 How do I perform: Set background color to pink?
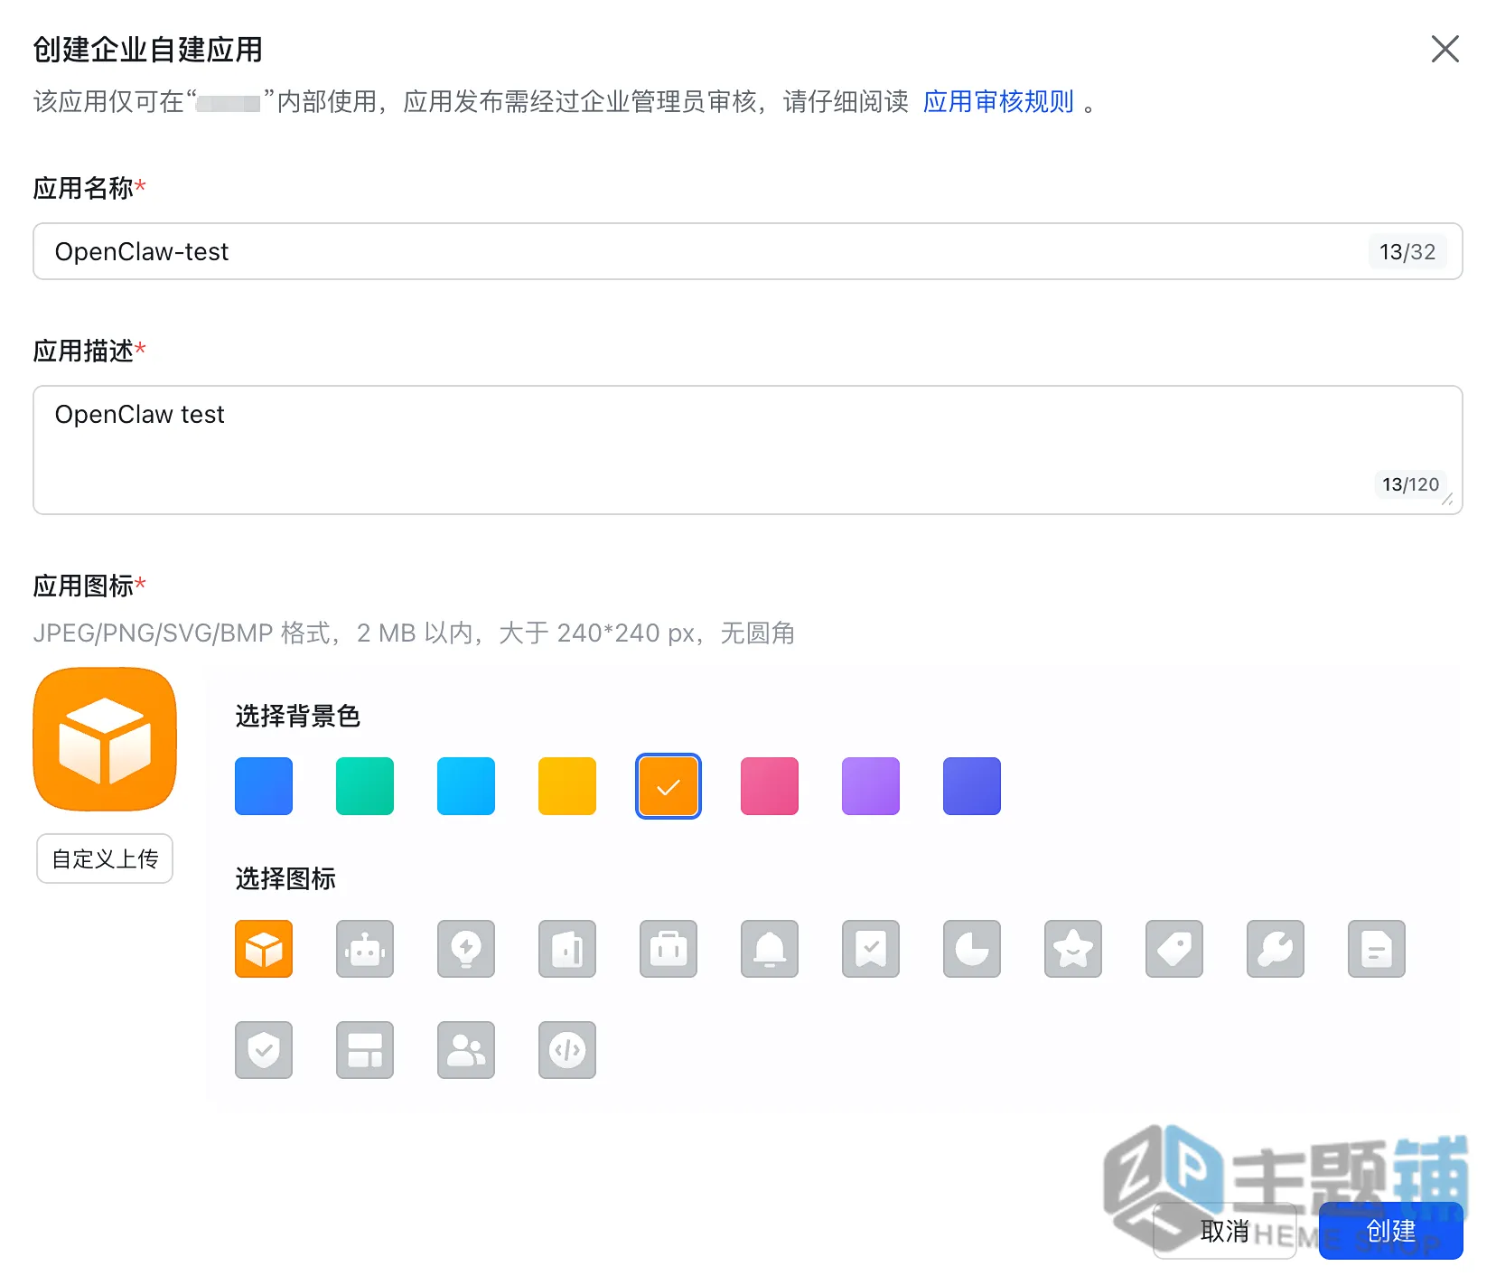click(770, 786)
